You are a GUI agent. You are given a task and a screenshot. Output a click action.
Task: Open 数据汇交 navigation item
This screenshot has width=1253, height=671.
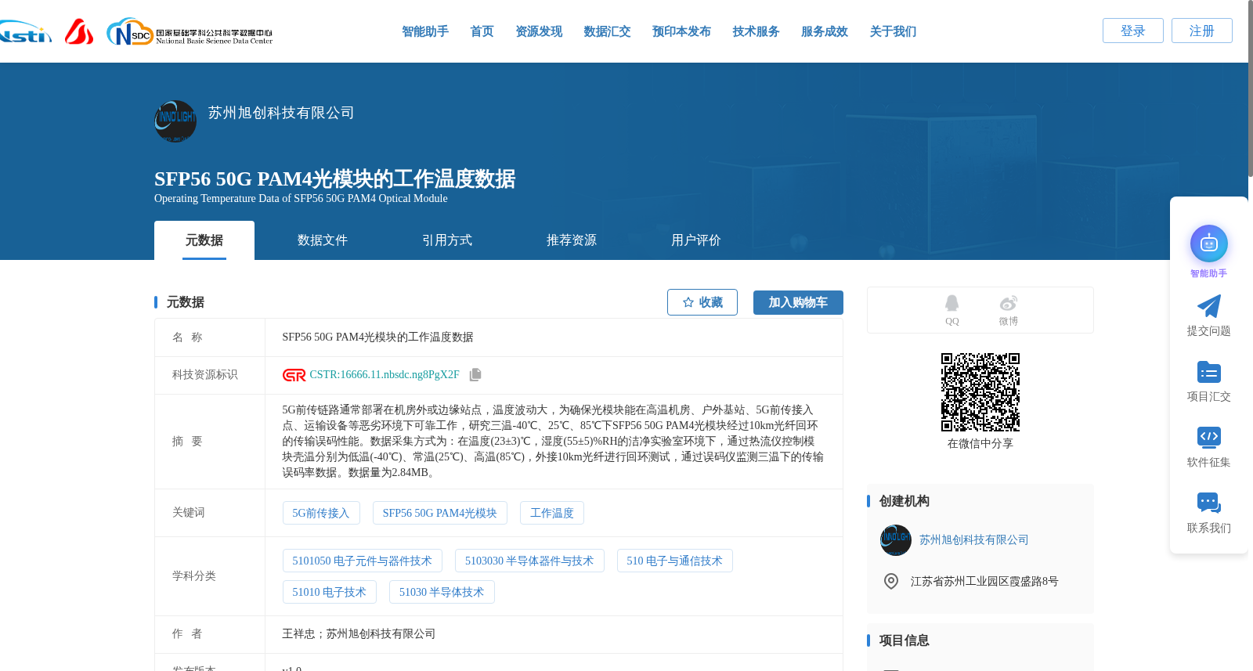[607, 31]
